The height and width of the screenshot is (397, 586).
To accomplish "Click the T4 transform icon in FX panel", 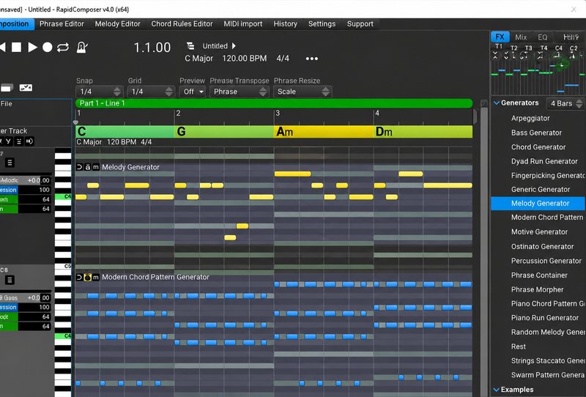I will pos(541,56).
